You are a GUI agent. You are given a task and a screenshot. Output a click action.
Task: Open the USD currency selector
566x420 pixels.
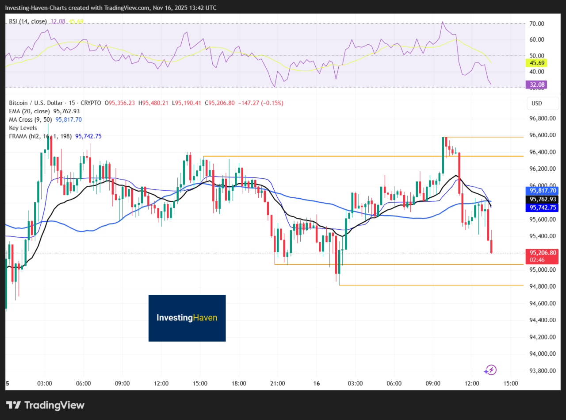(x=543, y=103)
